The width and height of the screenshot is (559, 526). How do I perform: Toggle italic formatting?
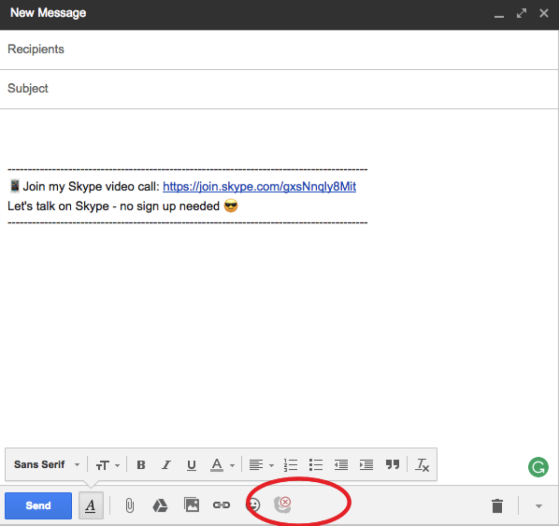pos(166,465)
